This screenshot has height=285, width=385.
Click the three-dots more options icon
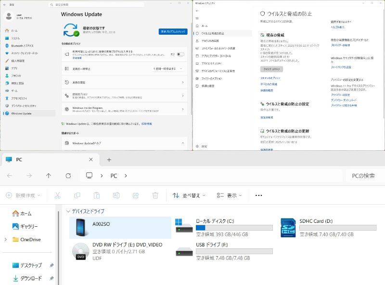click(258, 195)
